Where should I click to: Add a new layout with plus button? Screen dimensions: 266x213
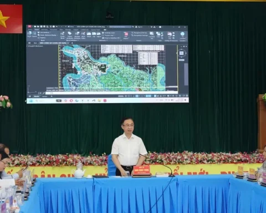click(52, 96)
